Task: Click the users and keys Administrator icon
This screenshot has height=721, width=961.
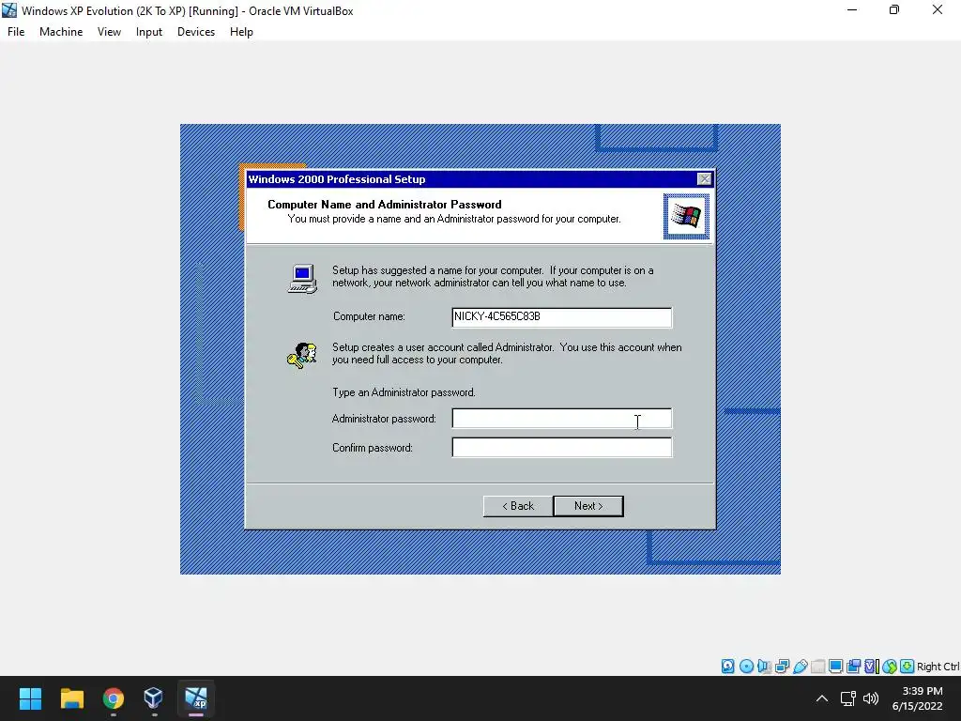Action: tap(301, 356)
